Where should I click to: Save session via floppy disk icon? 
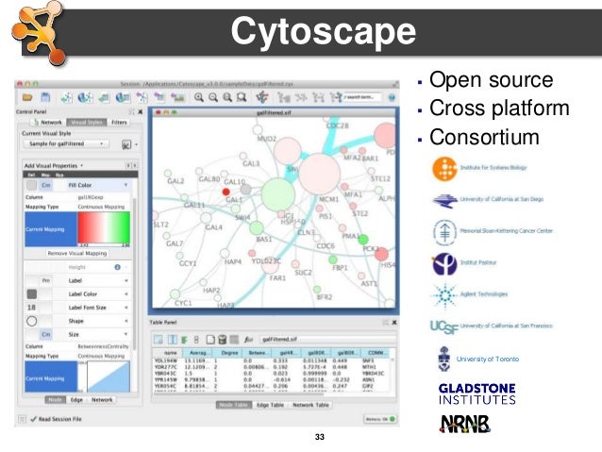pyautogui.click(x=45, y=97)
